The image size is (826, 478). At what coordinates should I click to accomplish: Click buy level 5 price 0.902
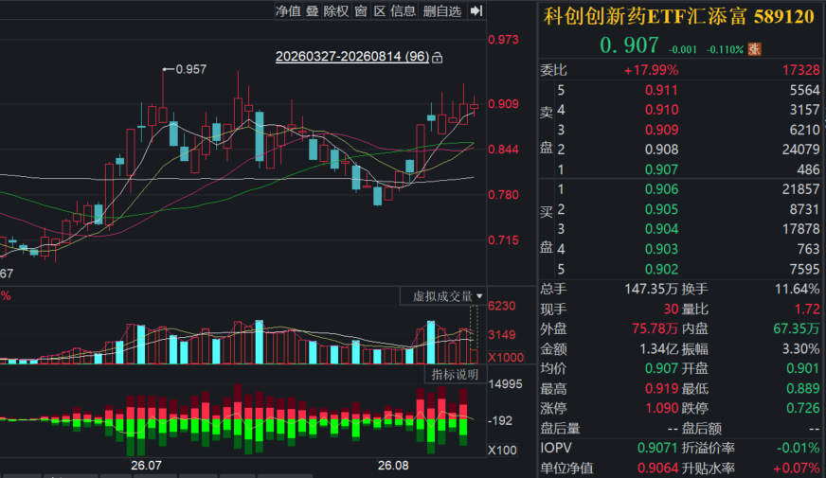tap(661, 269)
